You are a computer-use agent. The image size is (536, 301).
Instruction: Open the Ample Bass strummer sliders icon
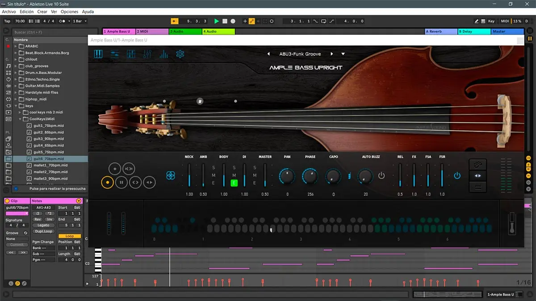pos(115,54)
